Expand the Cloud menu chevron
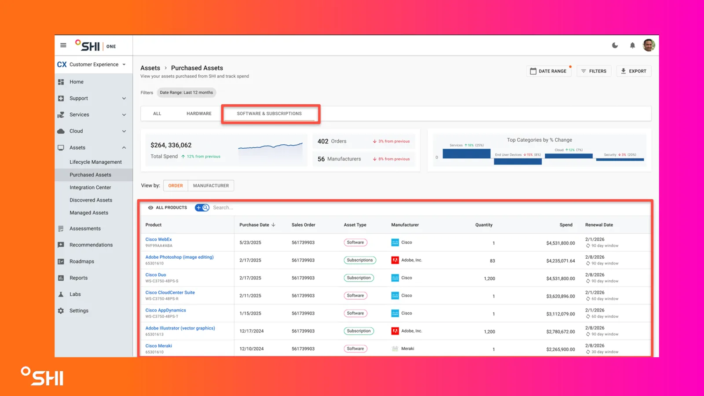 pos(124,131)
